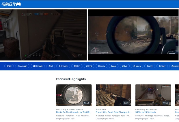Open Boots On The Ground video thumbnail
This screenshot has width=179, height=122.
pos(74,95)
